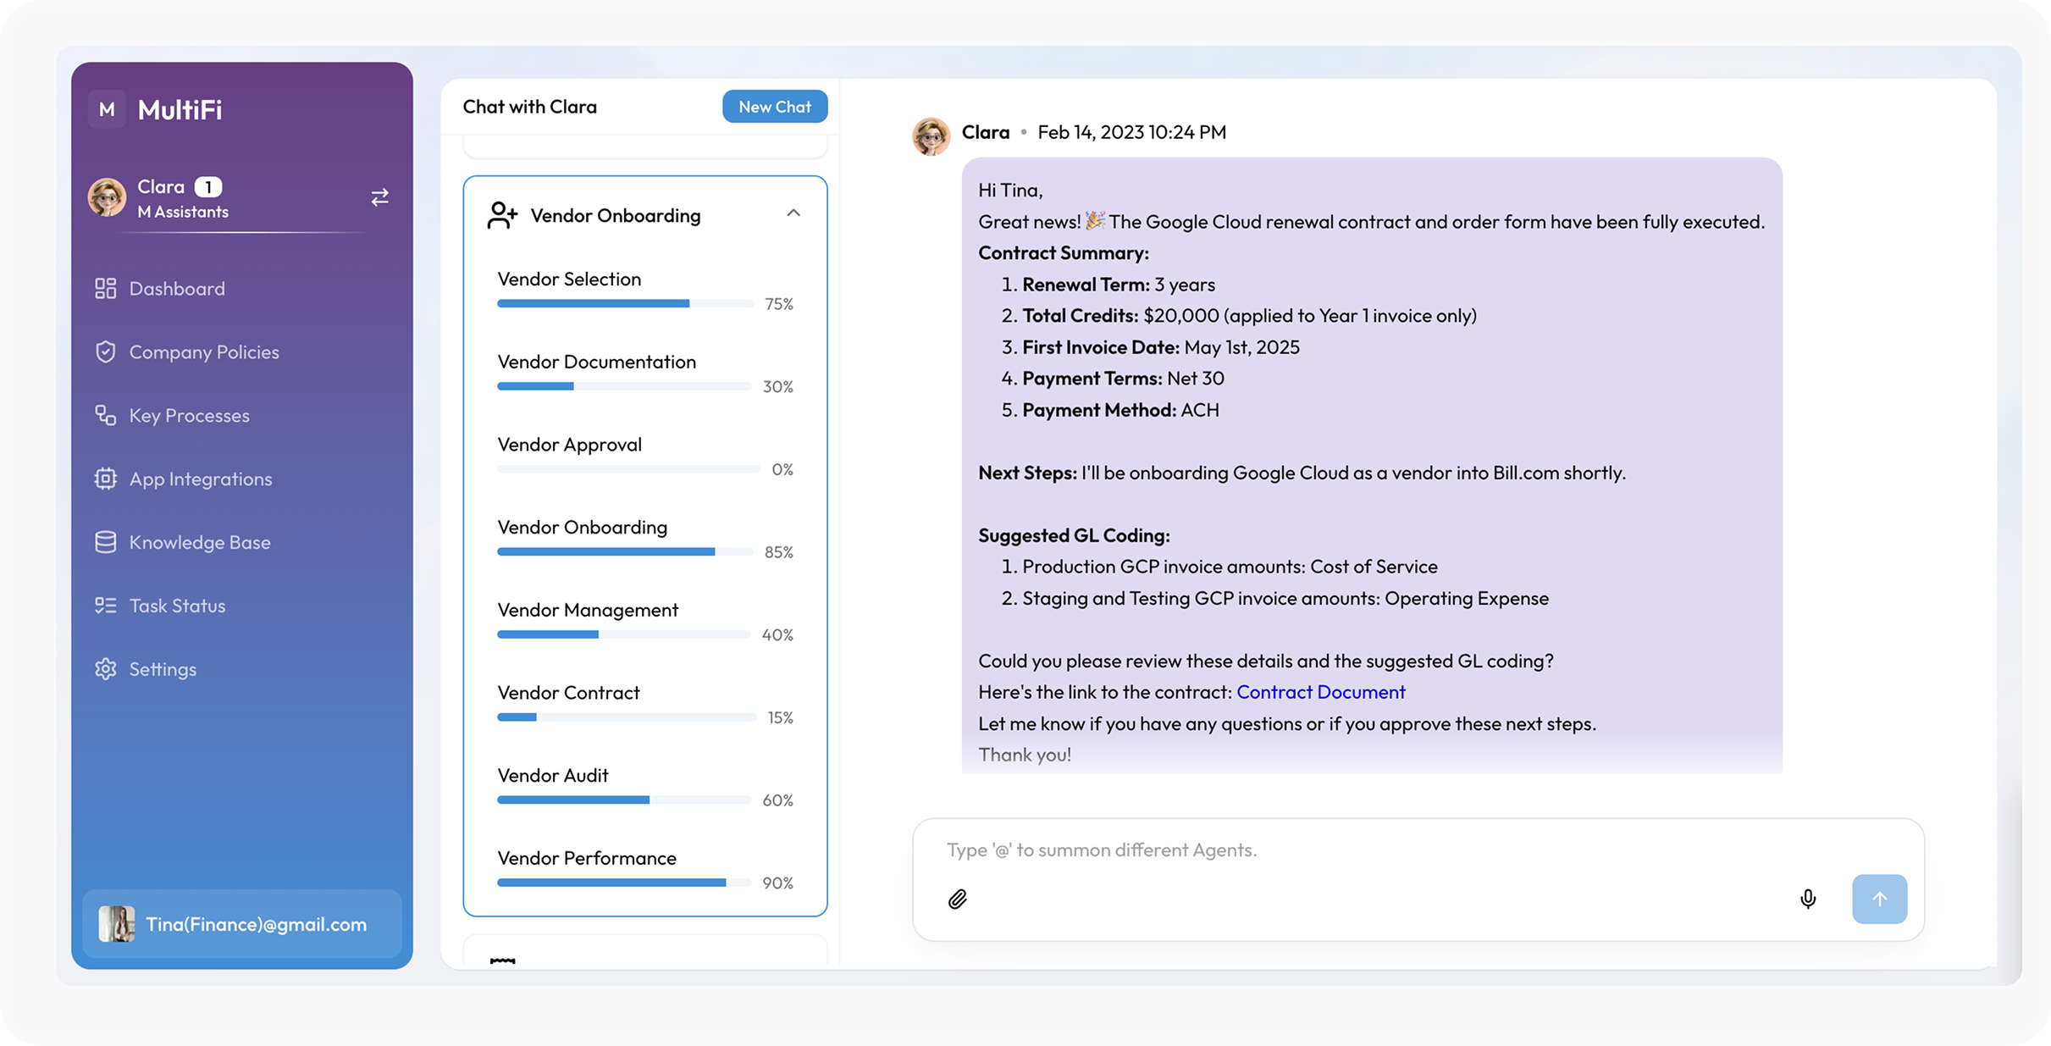Click the Vendor Audit progress bar
The height and width of the screenshot is (1046, 2051).
click(x=624, y=800)
